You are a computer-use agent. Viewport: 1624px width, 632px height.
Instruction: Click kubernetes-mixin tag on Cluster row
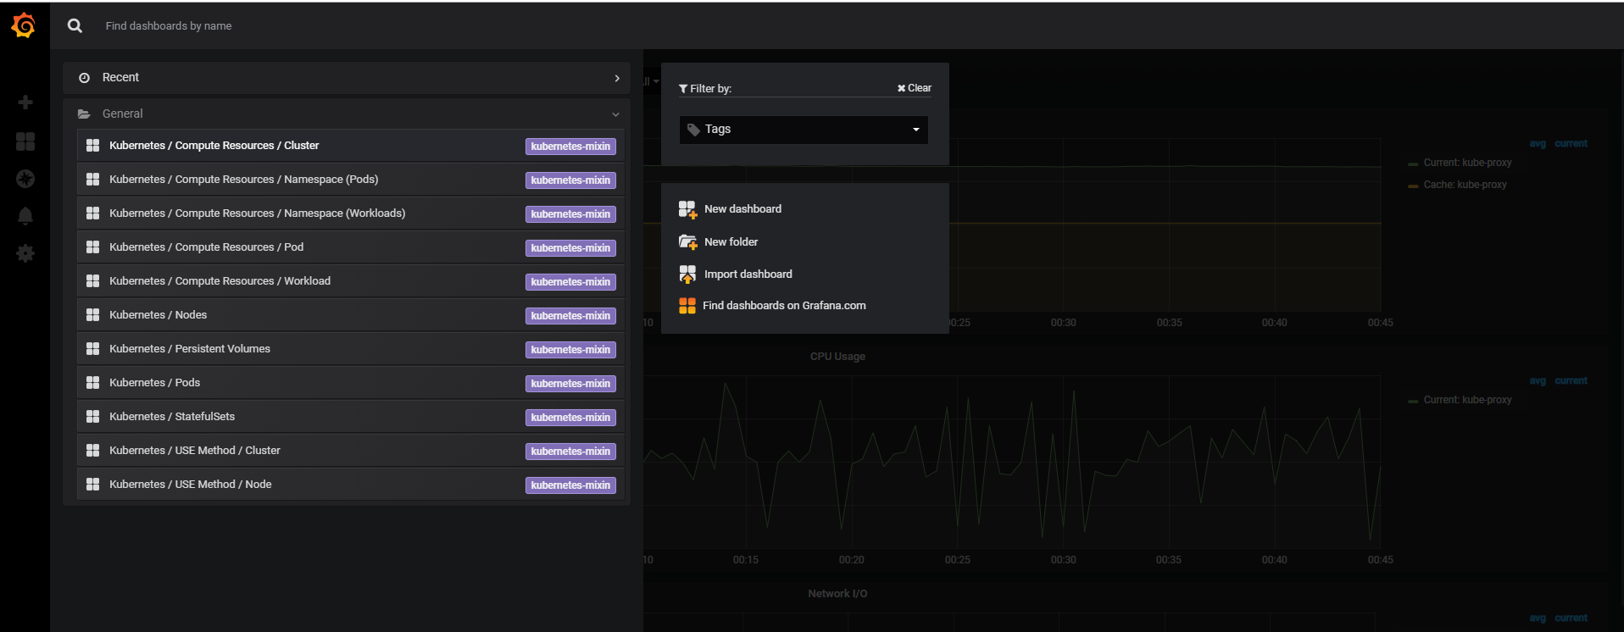point(570,147)
